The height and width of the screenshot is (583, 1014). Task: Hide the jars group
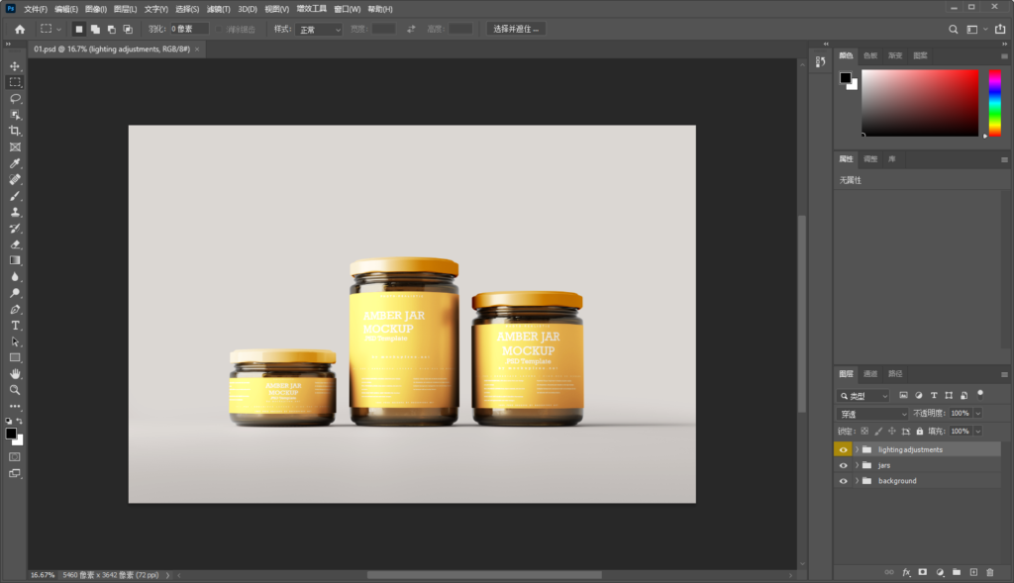(x=844, y=465)
